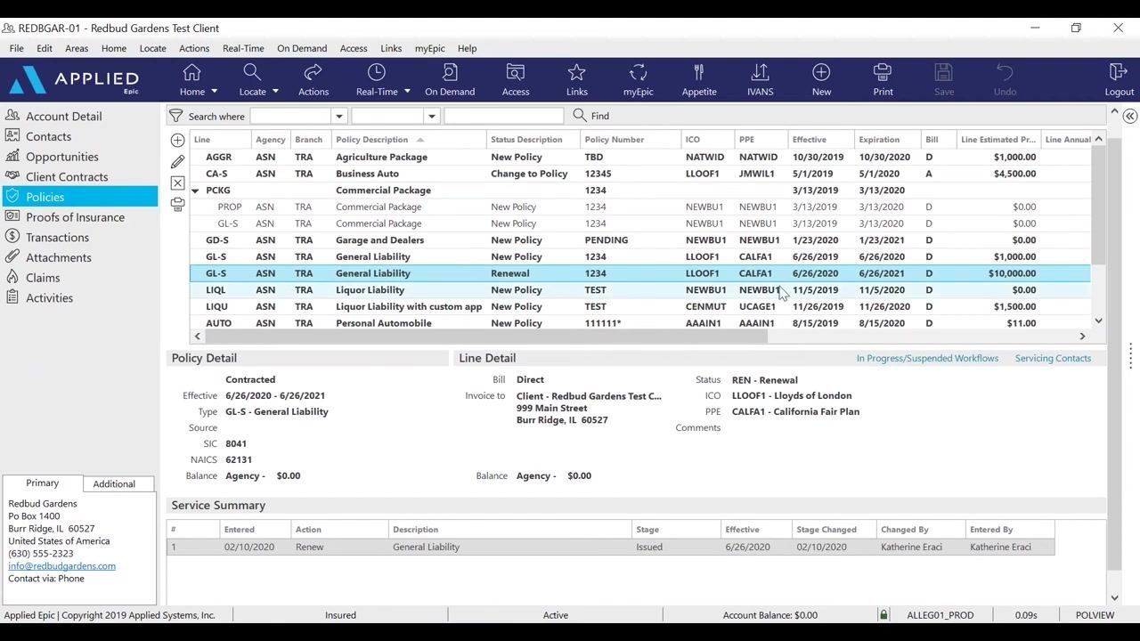The image size is (1140, 641).
Task: Open In Progress/Suspended Workflows link
Action: coord(927,358)
